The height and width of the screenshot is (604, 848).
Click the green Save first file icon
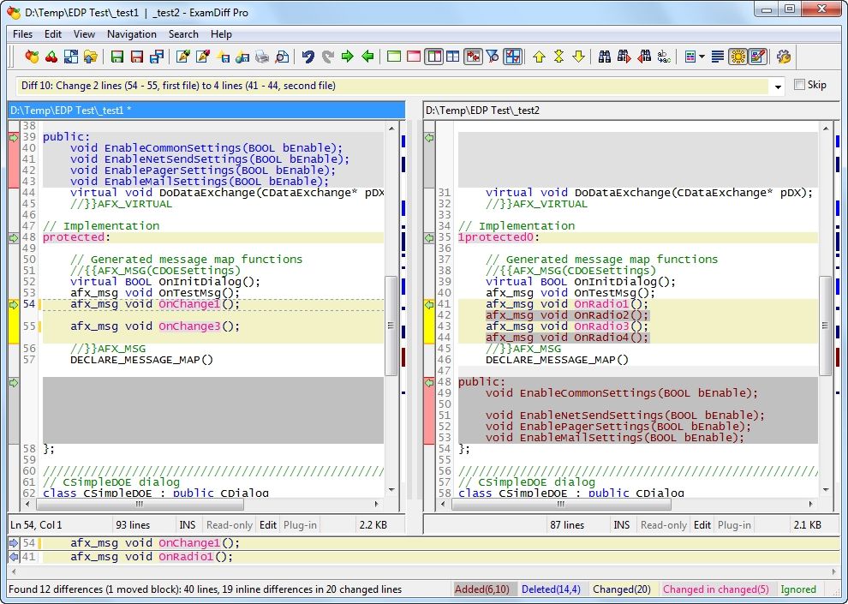(x=117, y=57)
